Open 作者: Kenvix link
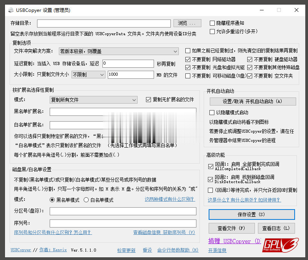The image size is (308, 260). pyautogui.click(x=53, y=250)
